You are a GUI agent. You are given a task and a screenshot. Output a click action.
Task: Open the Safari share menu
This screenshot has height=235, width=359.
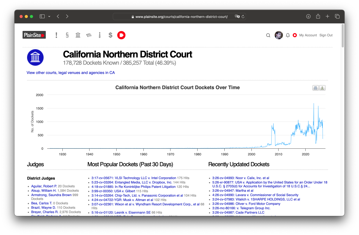click(x=318, y=16)
